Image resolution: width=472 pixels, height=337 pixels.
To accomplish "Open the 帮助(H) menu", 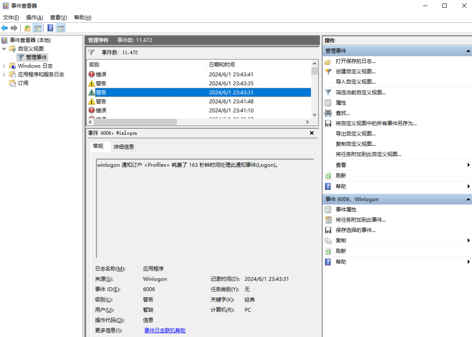I will [x=83, y=18].
